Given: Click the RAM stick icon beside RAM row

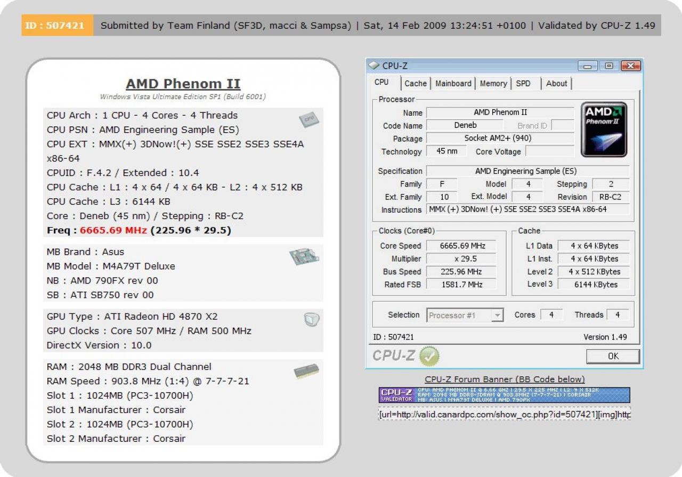Looking at the screenshot, I should [306, 371].
